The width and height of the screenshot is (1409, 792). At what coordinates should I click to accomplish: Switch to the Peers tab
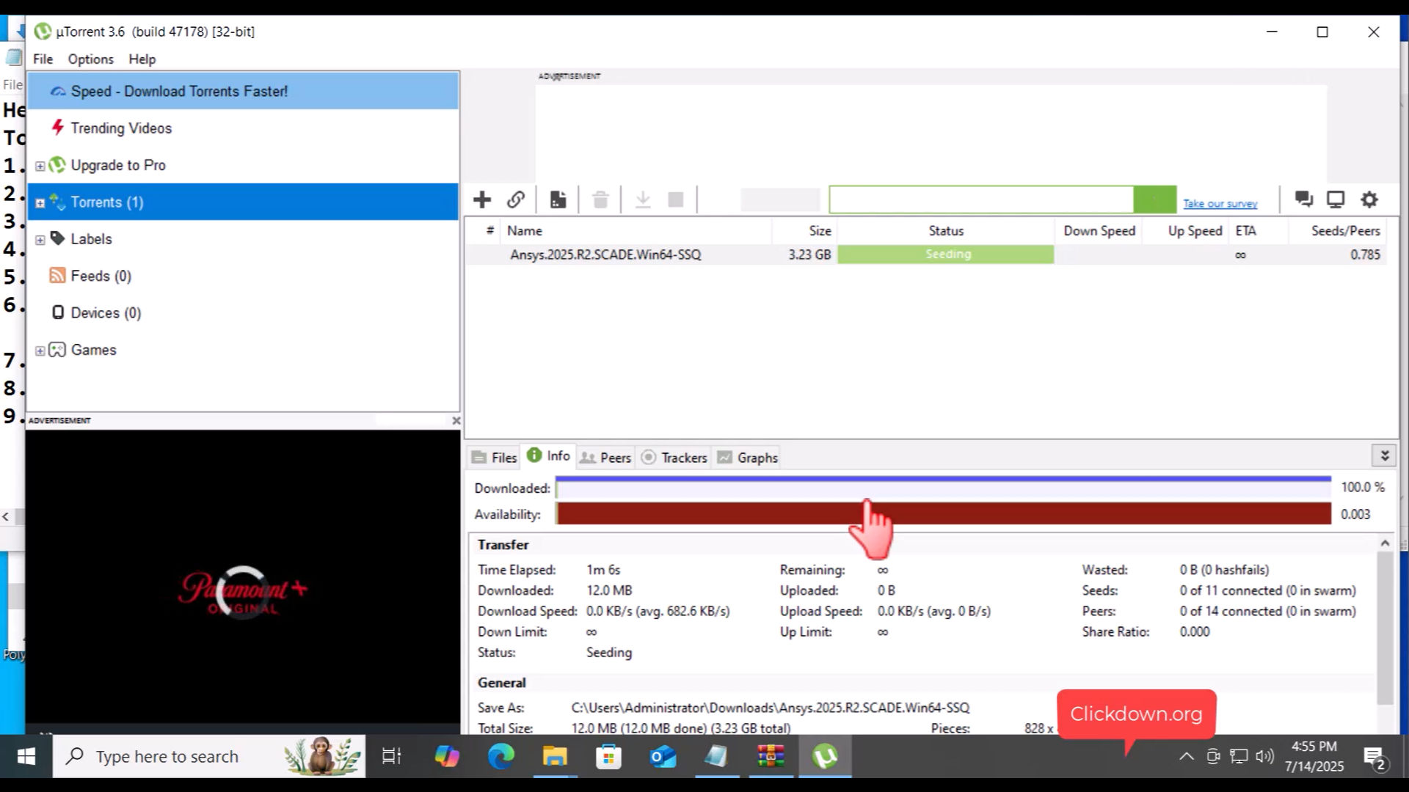[x=605, y=458]
